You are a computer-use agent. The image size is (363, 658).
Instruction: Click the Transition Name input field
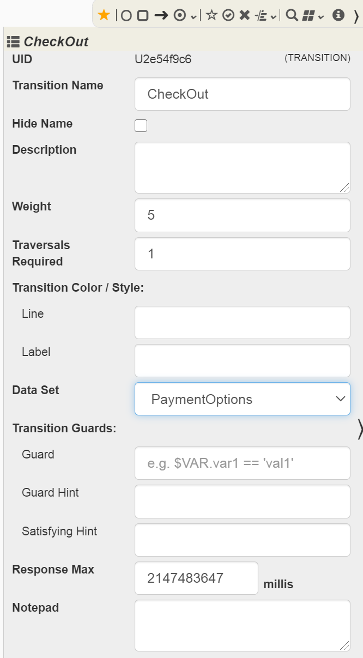tap(243, 94)
